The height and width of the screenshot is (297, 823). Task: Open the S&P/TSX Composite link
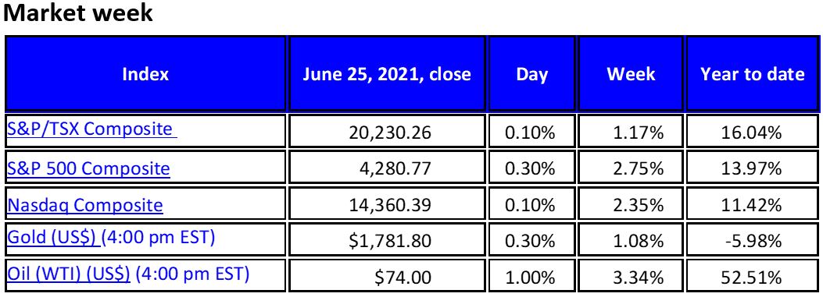92,129
